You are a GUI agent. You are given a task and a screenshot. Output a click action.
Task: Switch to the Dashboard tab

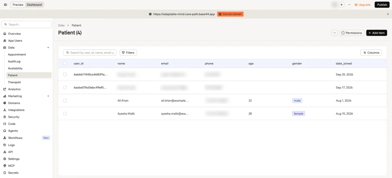click(x=34, y=5)
